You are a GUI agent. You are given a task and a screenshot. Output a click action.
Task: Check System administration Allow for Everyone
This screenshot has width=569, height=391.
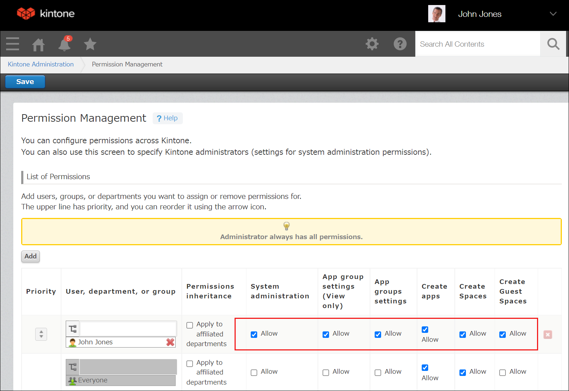(254, 373)
